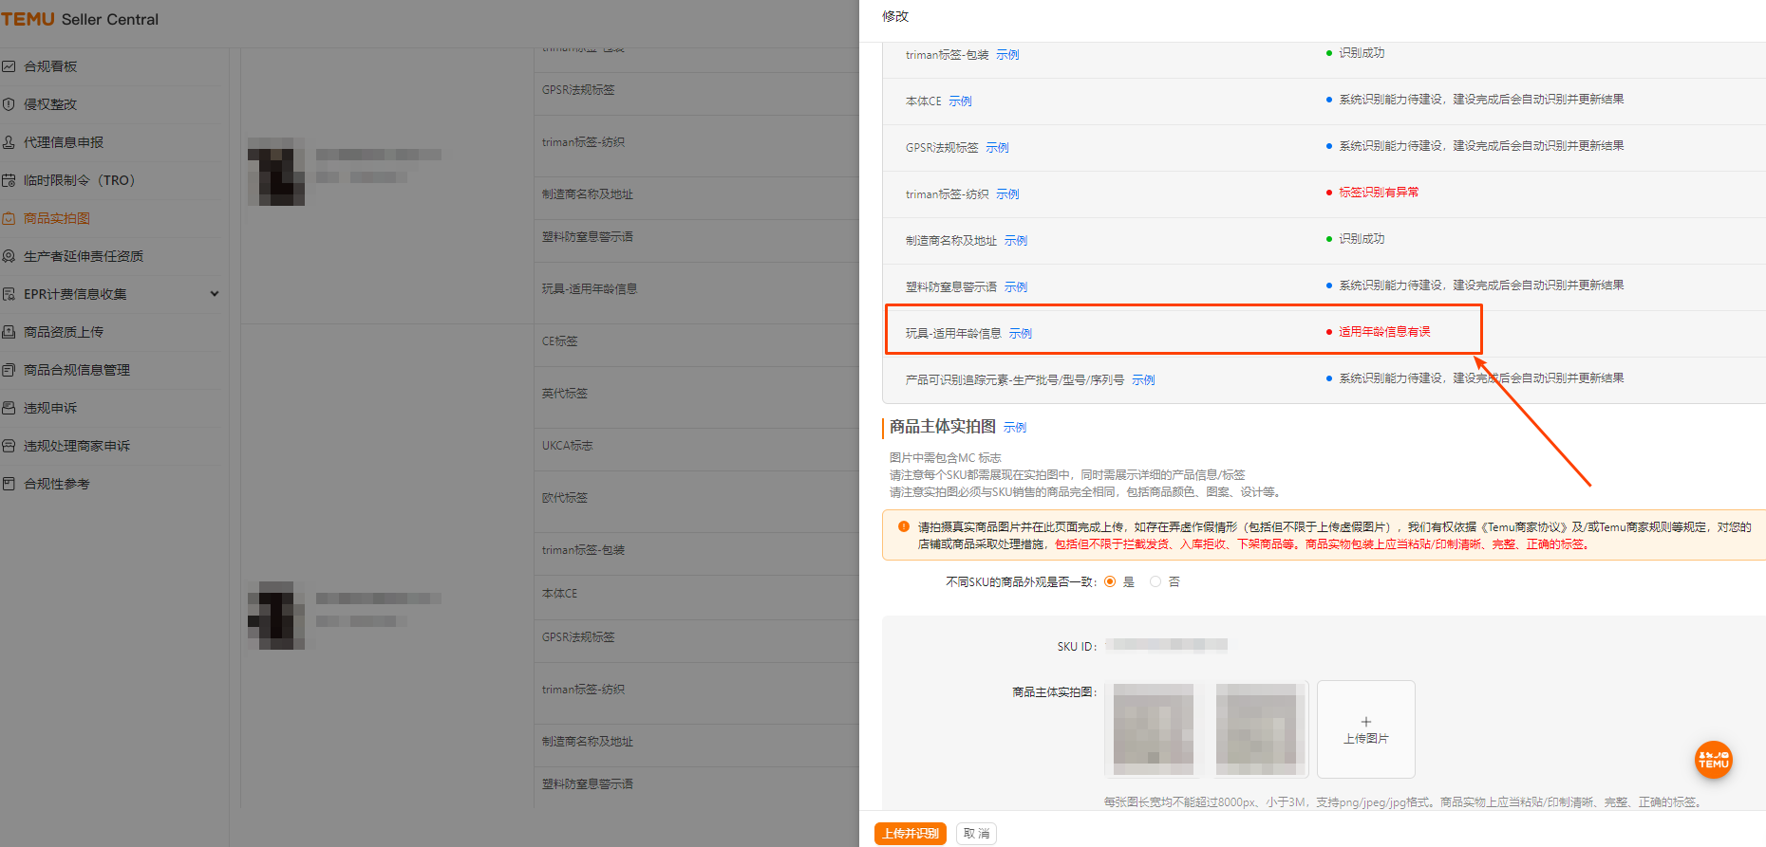Viewport: 1766px width, 847px height.
Task: Click the 合规看板 sidebar icon
Action: click(x=9, y=66)
